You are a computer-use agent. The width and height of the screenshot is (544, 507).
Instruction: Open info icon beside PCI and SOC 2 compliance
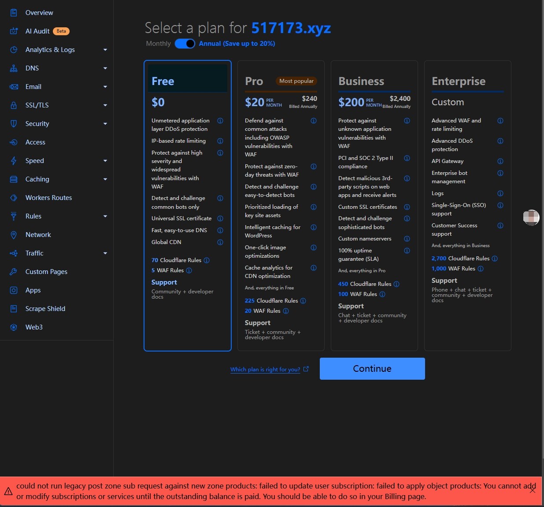[407, 158]
